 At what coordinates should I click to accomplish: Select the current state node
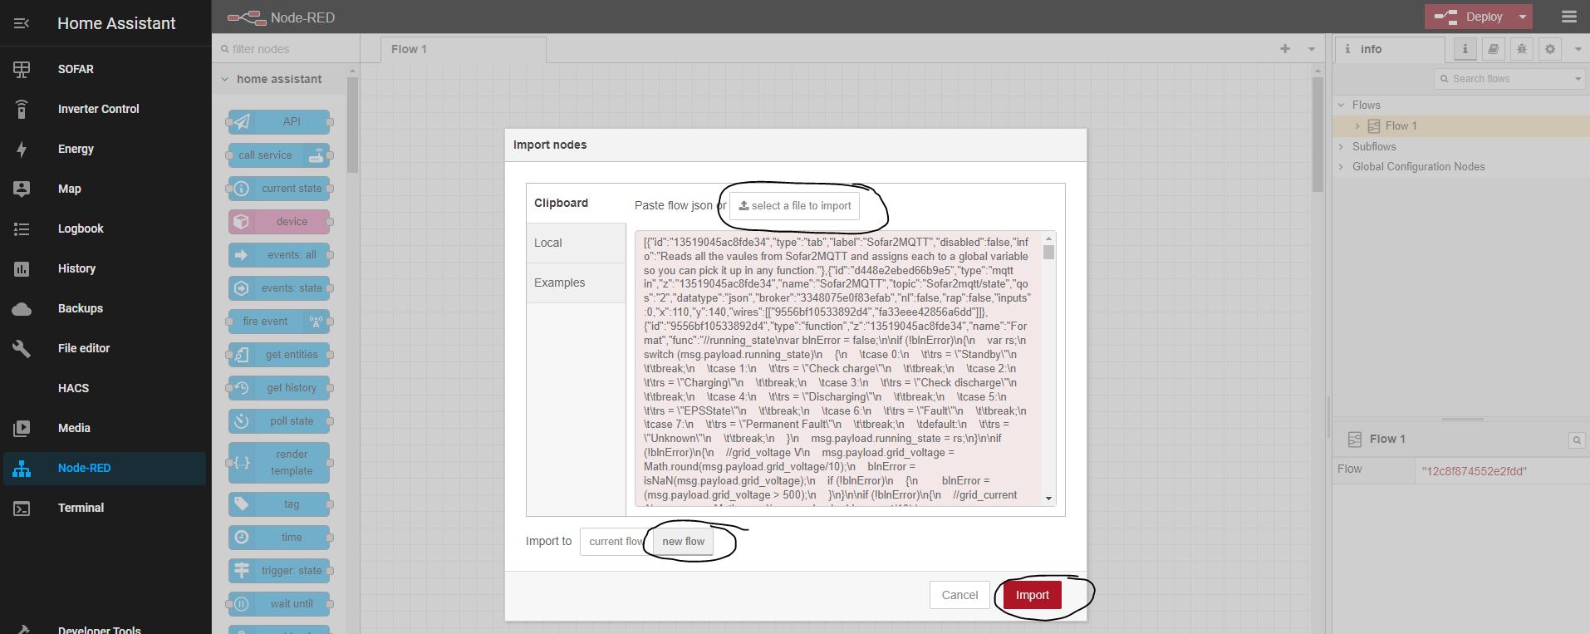[279, 189]
